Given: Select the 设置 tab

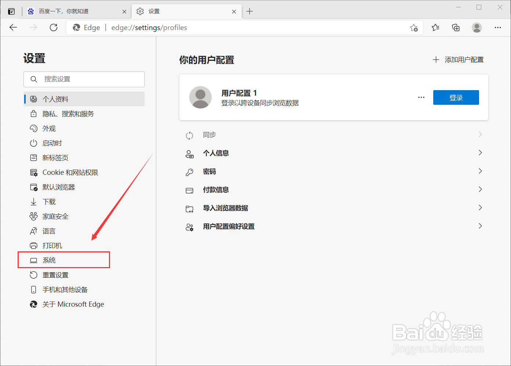Looking at the screenshot, I should (186, 11).
